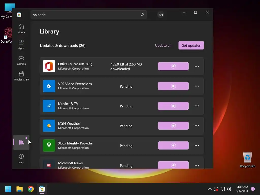Viewport: 260px width, 195px height.
Task: Click the MSN Weather app icon
Action: coord(49,126)
